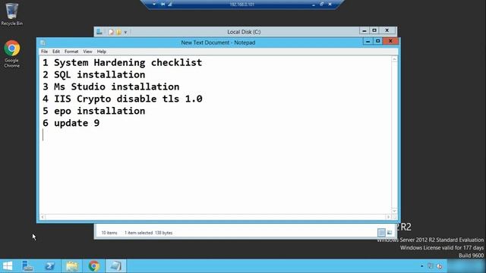Close the Notepad window
The height and width of the screenshot is (273, 486).
click(x=390, y=41)
